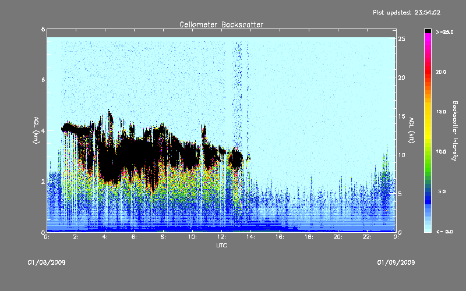
Task: Click the 'AGL (kft)' right axis label
Action: coord(411,130)
